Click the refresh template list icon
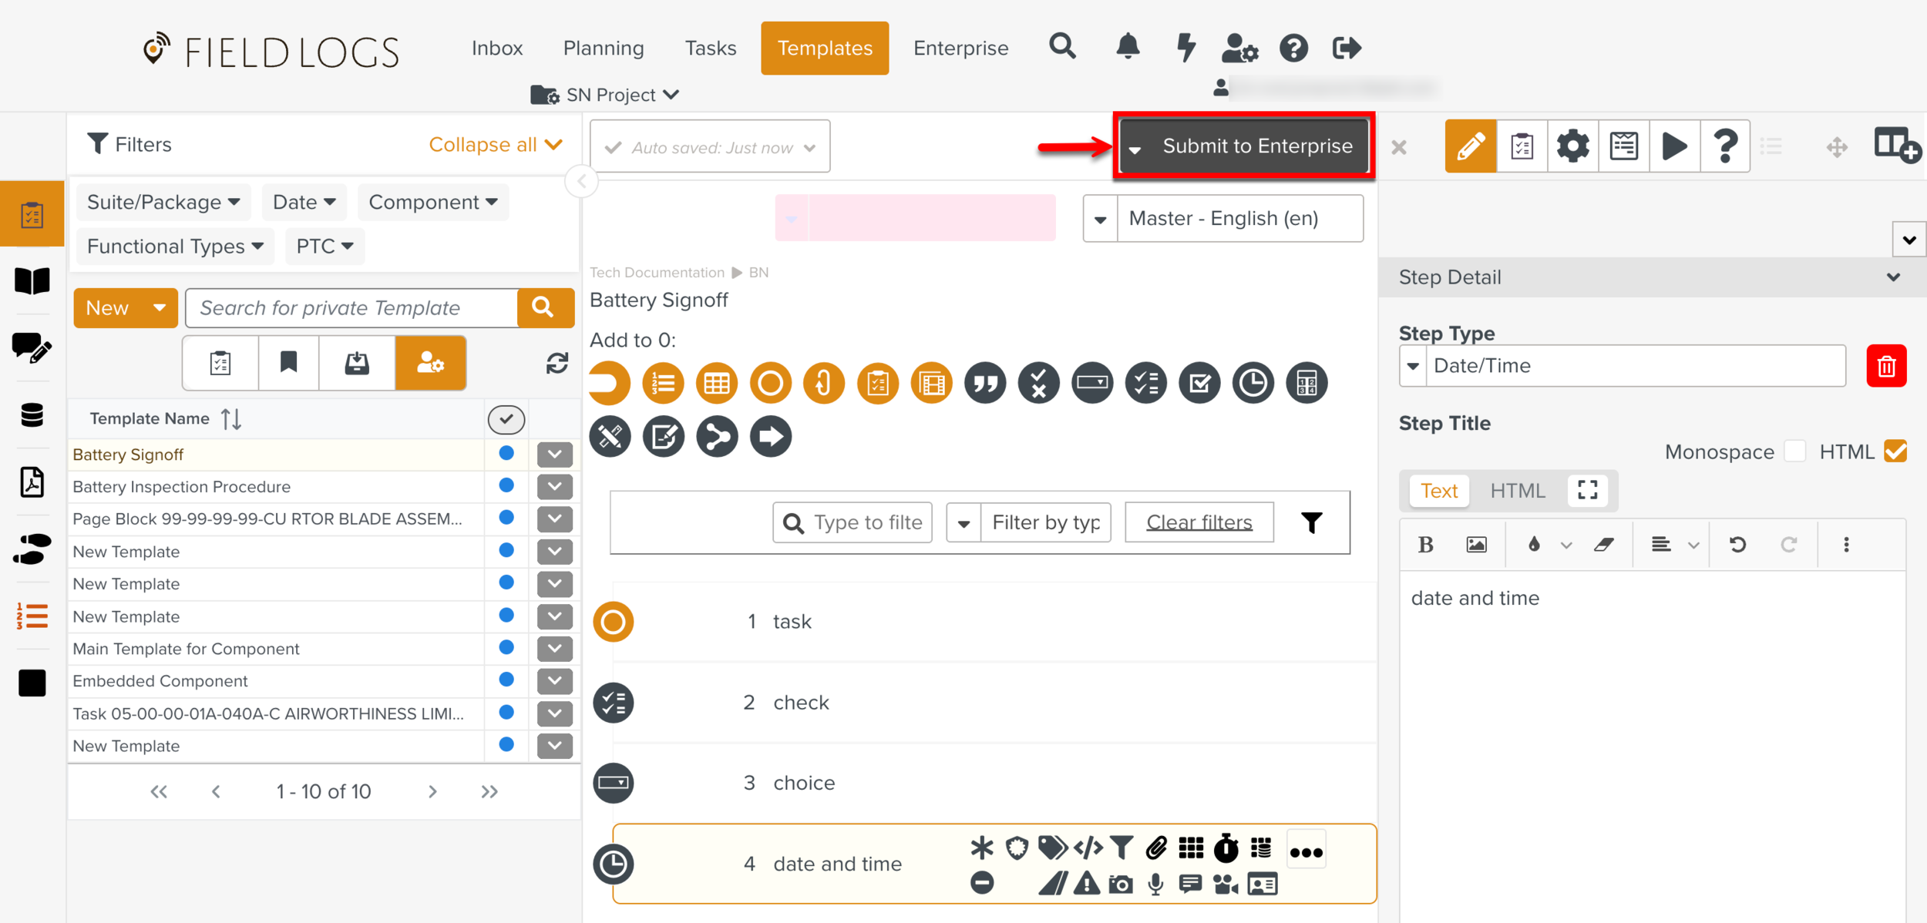 pos(557,363)
